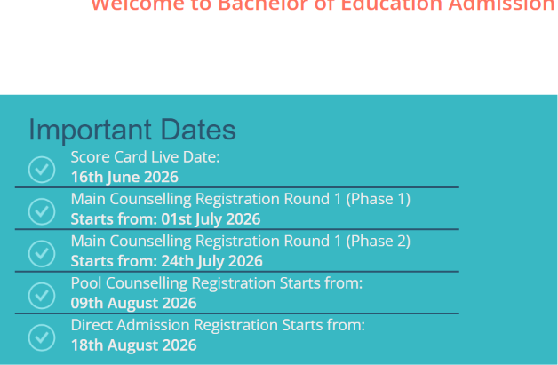The height and width of the screenshot is (365, 558).
Task: Select the check icon for Direct Admission Registration
Action: click(42, 337)
